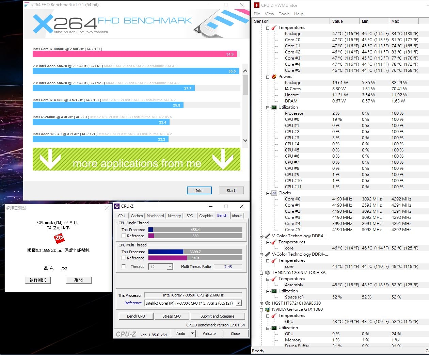The height and width of the screenshot is (355, 429).
Task: Click the multi thread Reference bar showing 3701
Action: click(x=195, y=258)
